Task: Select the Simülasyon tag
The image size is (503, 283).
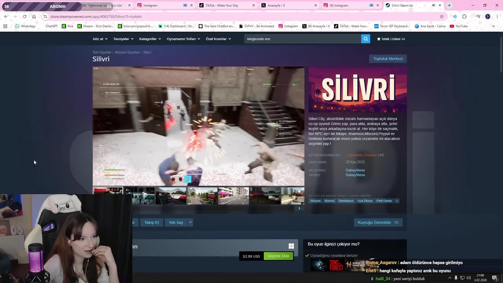Action: tap(346, 201)
